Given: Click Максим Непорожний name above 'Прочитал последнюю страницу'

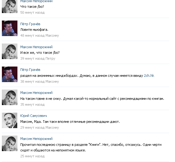Looking at the screenshot, I should (x=36, y=139).
